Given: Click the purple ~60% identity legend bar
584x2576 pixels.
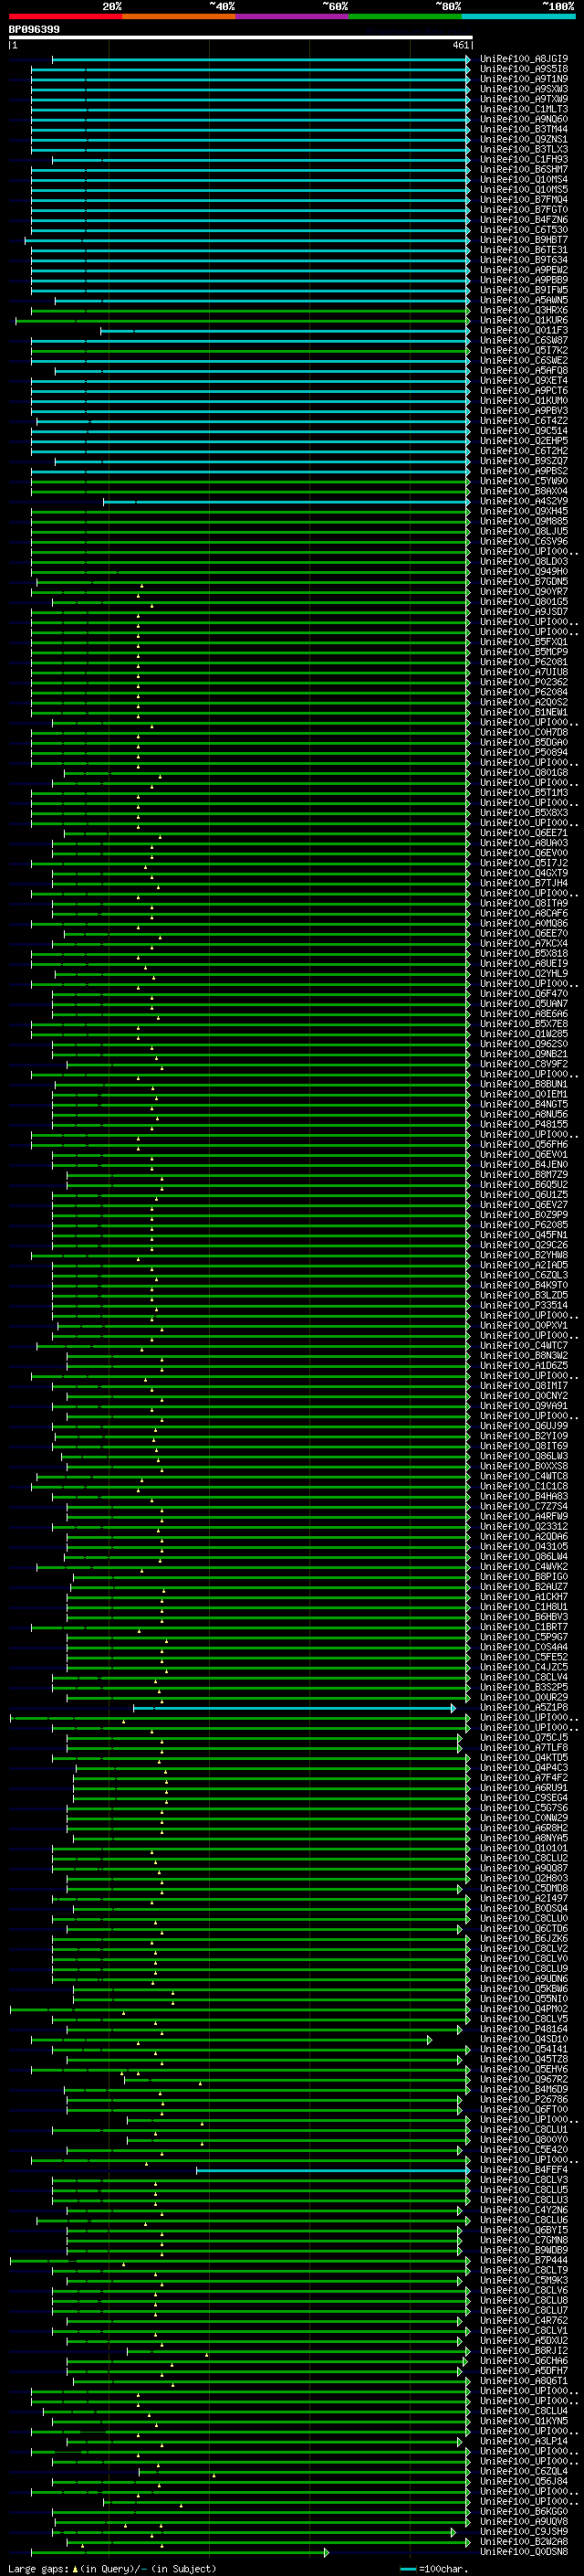Looking at the screenshot, I should click(293, 16).
